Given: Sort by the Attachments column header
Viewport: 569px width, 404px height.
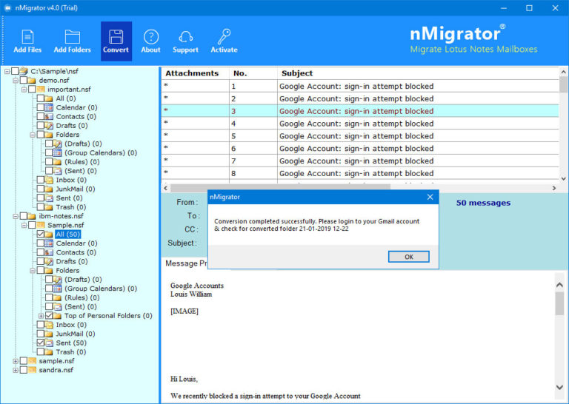Looking at the screenshot, I should pyautogui.click(x=196, y=73).
